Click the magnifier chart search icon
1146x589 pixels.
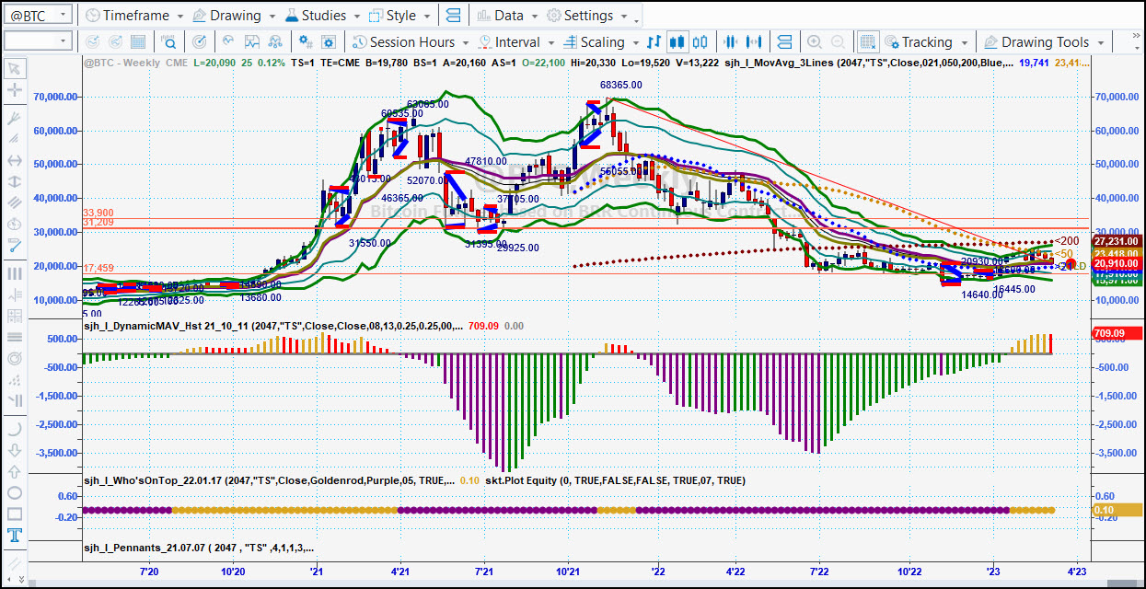(169, 41)
